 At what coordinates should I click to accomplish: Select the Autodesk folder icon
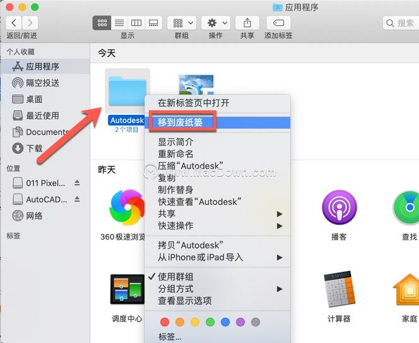(x=127, y=91)
